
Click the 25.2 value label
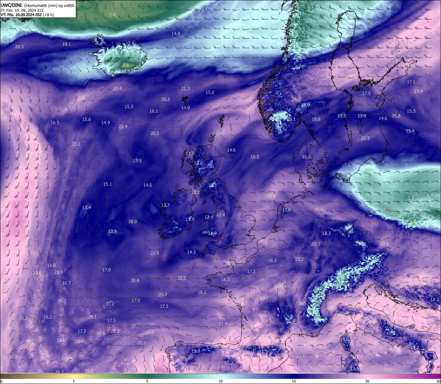(115, 331)
